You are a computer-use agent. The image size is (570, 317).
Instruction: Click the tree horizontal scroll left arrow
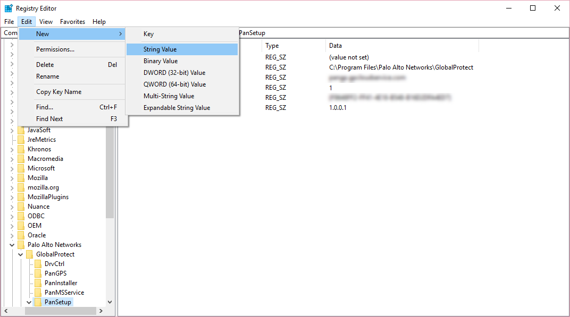[6, 311]
